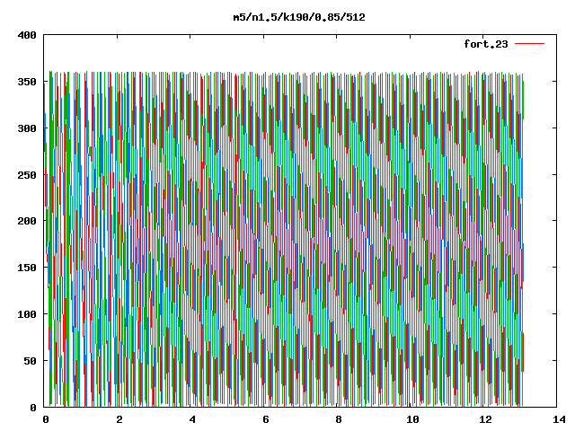Click the fort.23 legend label
The width and height of the screenshot is (575, 431).
coord(486,44)
